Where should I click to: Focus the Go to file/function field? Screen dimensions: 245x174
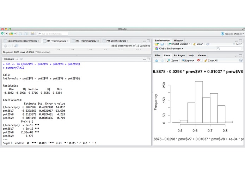[53, 34]
